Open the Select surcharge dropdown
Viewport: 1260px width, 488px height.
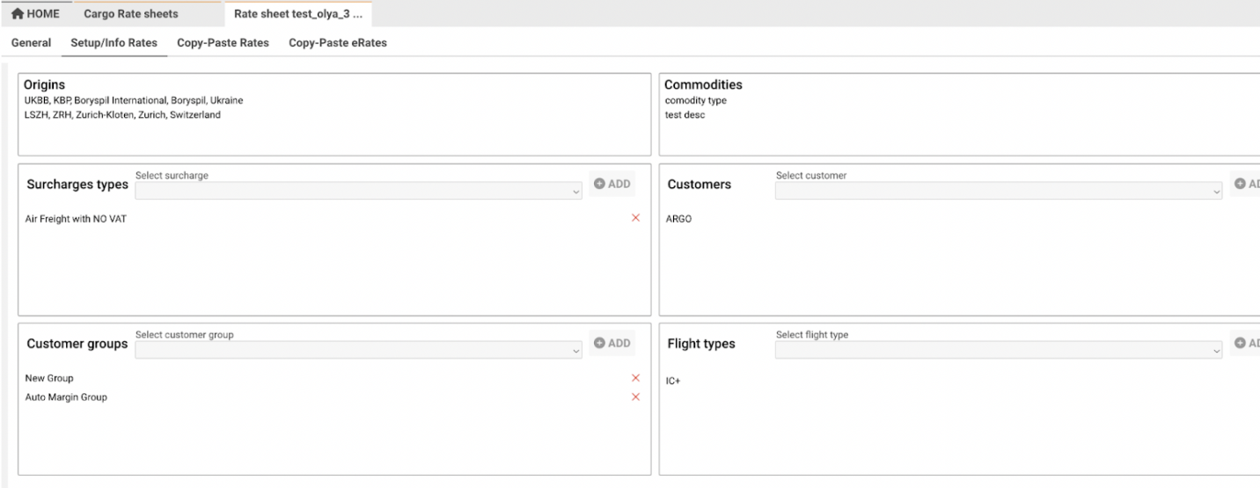point(358,191)
